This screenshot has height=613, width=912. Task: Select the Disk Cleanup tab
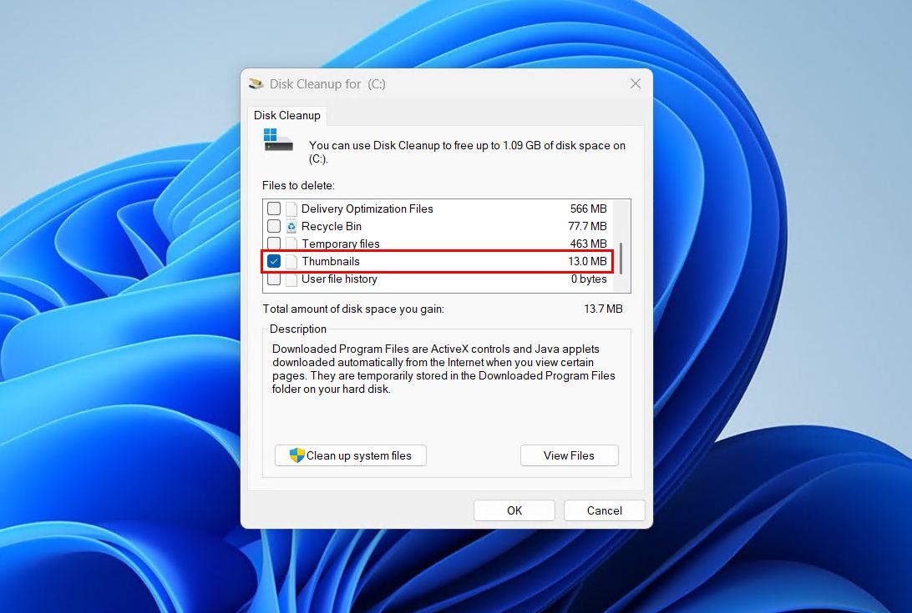[286, 116]
